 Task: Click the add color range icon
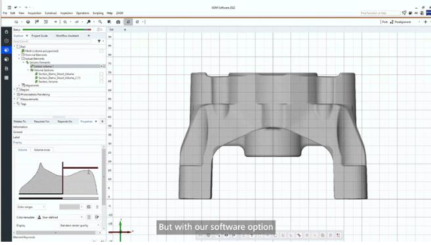(89, 207)
